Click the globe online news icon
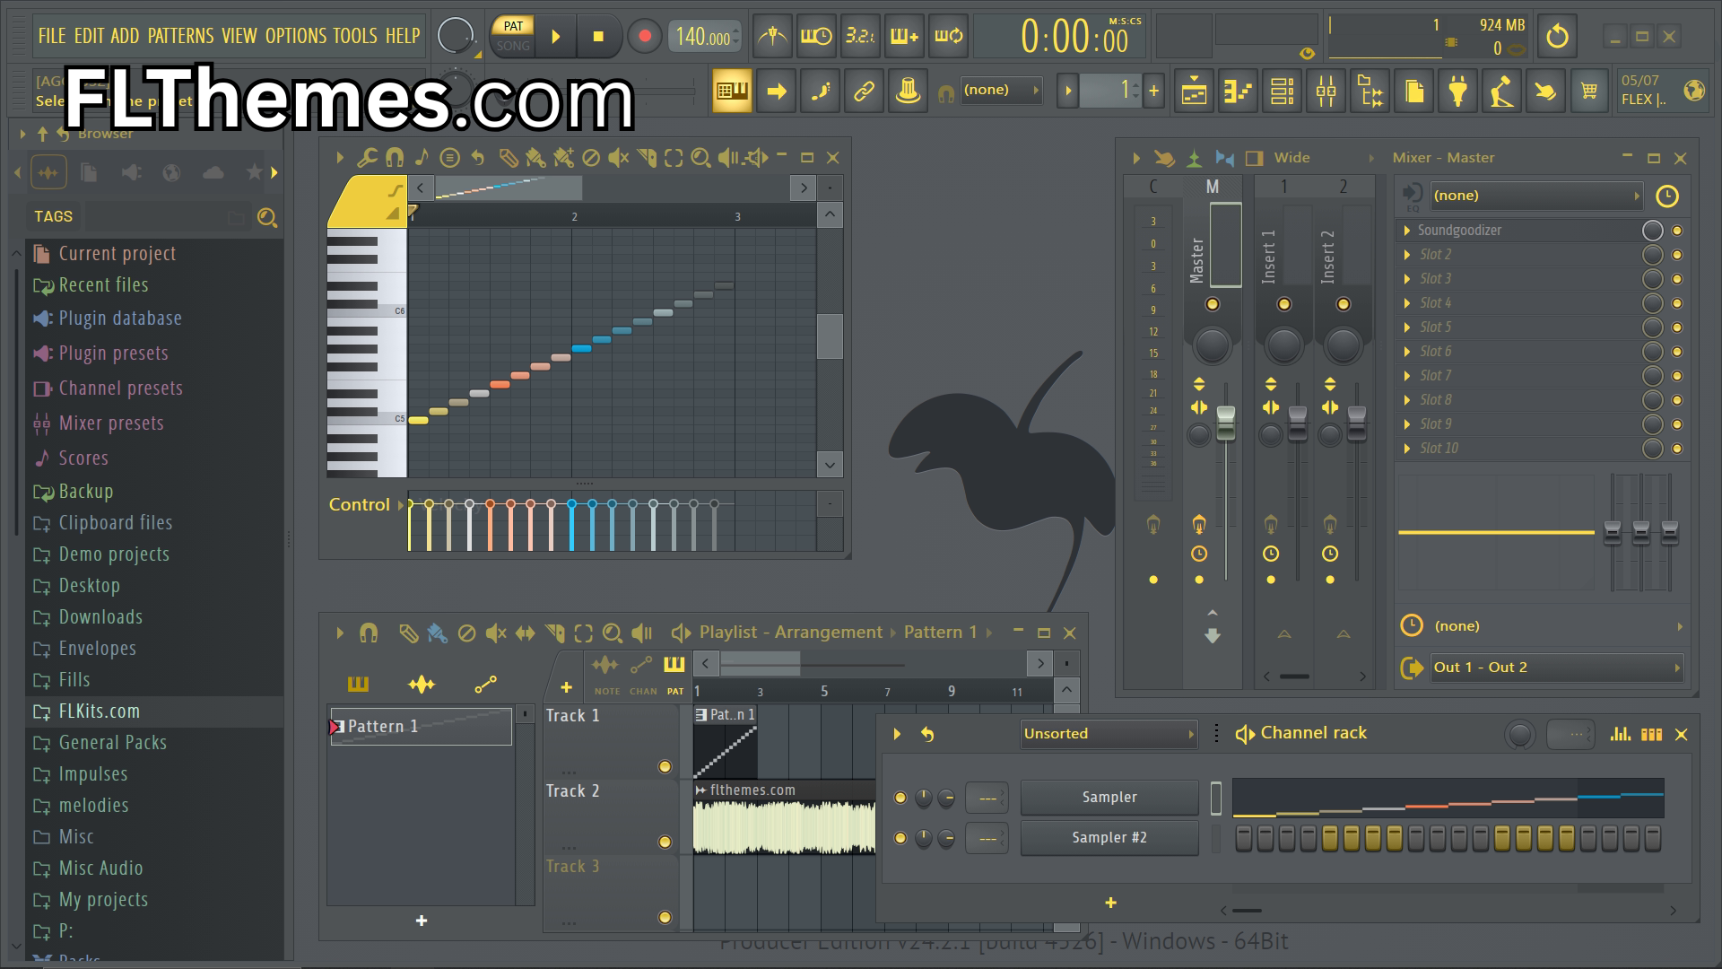 tap(1694, 91)
